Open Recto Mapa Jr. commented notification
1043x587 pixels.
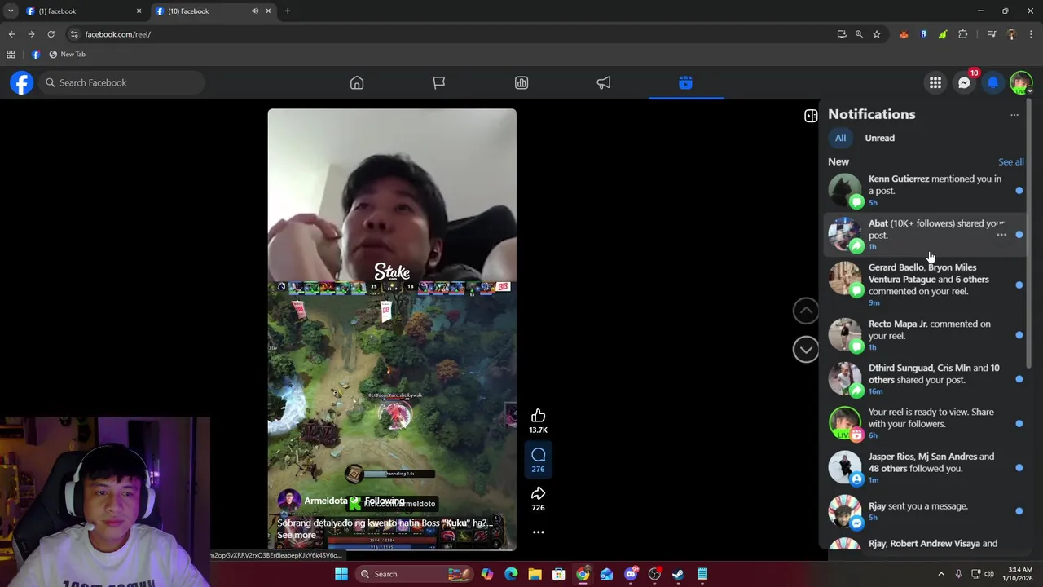click(926, 335)
